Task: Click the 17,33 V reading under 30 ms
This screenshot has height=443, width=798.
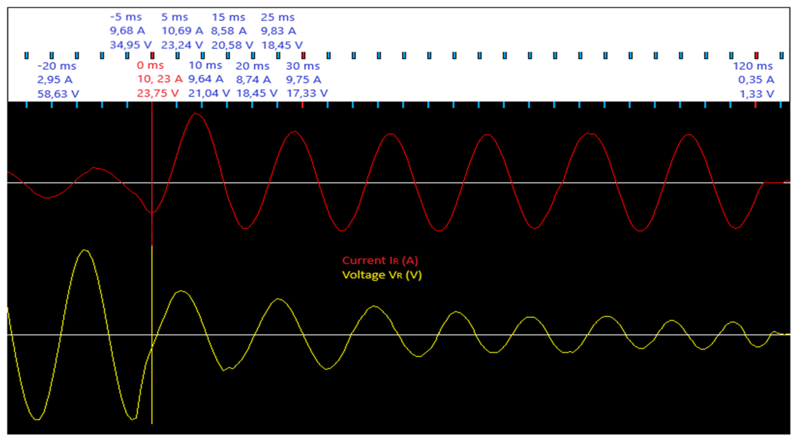Action: (x=307, y=93)
